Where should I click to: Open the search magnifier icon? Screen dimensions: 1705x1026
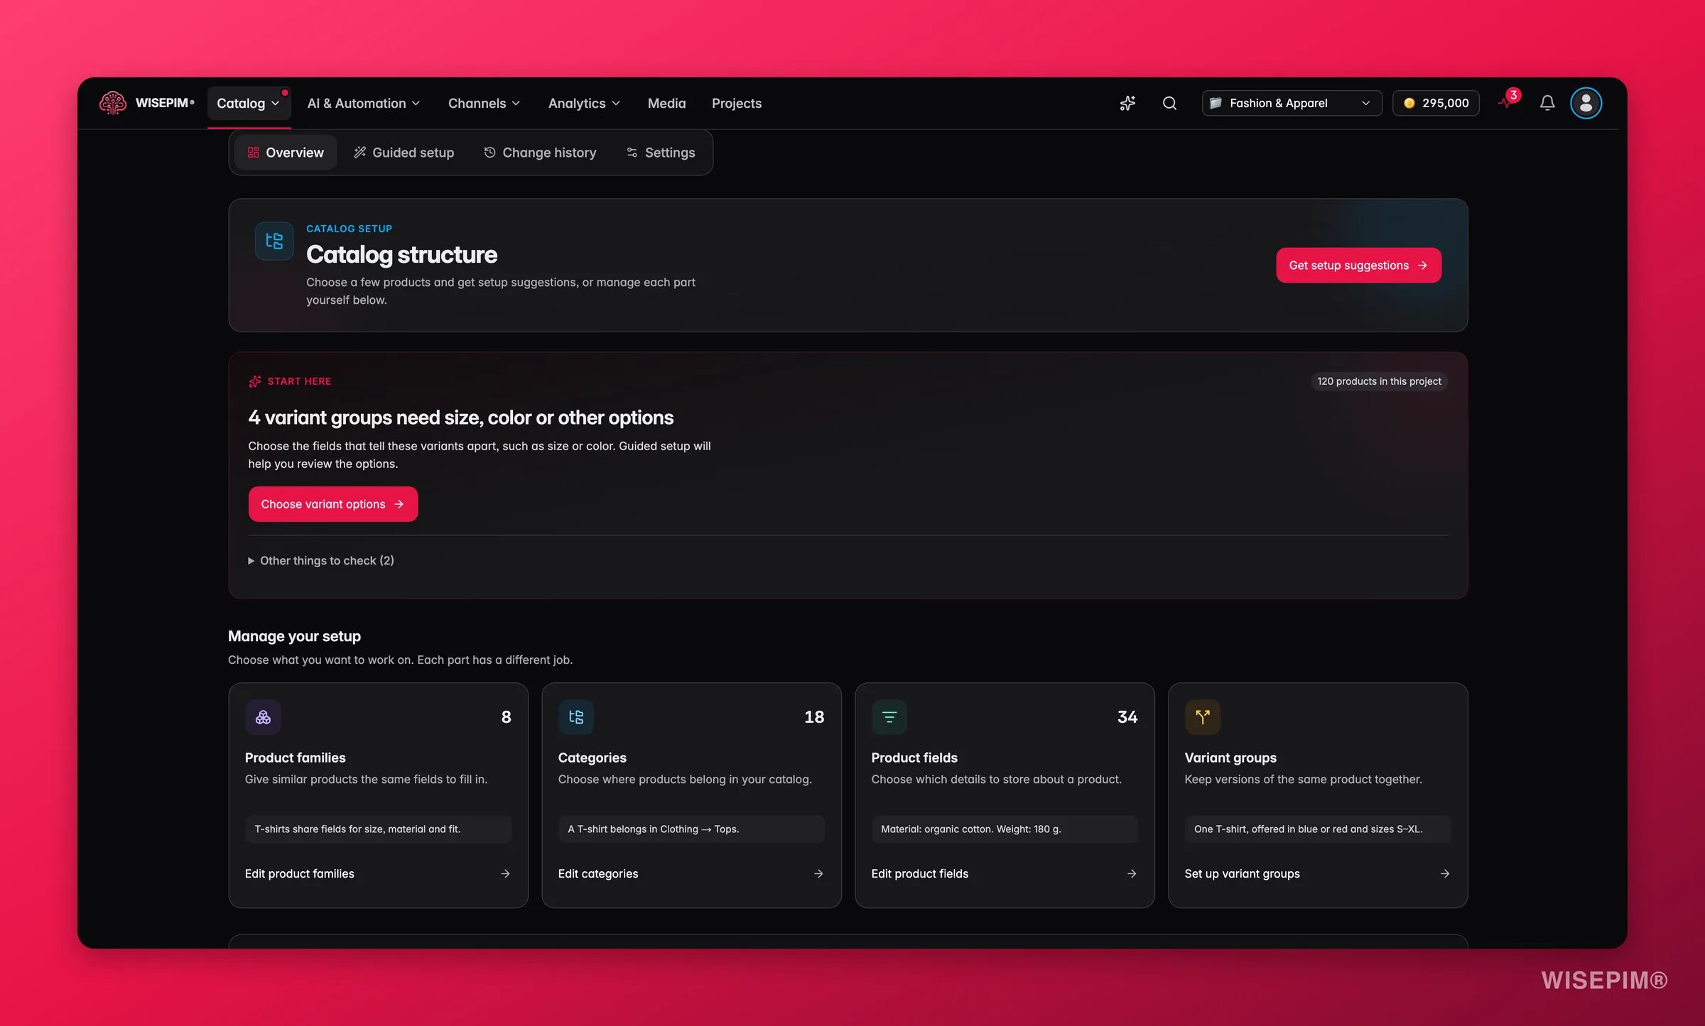pos(1169,103)
